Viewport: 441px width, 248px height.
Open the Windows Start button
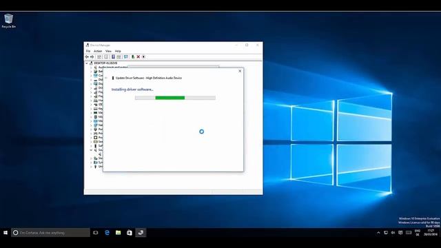tap(6, 233)
